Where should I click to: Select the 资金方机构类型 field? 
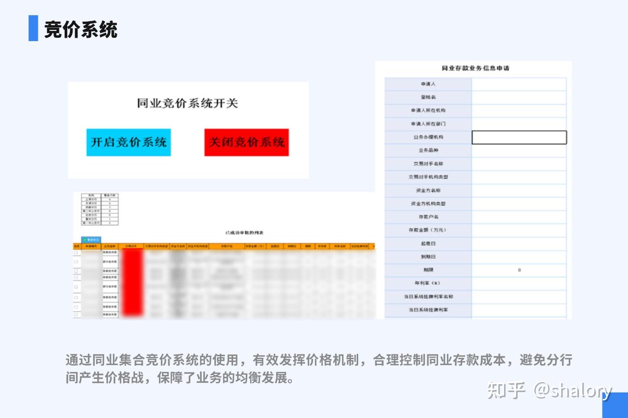coord(519,203)
